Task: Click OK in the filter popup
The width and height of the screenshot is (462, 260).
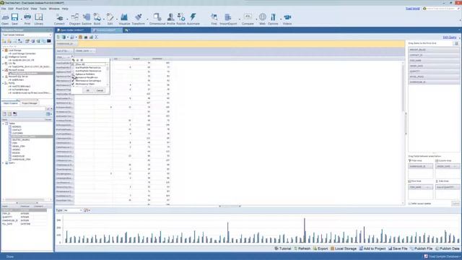Action: (88, 90)
